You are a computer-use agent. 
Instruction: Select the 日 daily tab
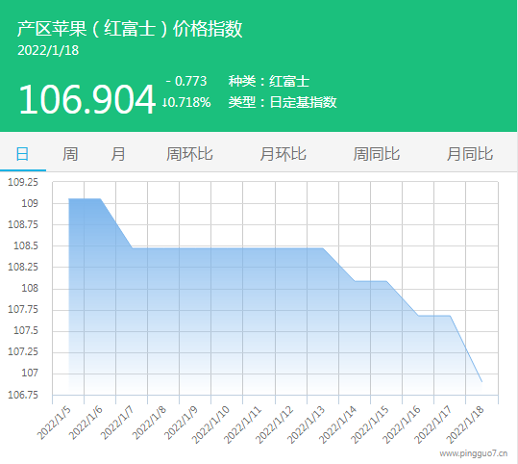tap(22, 154)
